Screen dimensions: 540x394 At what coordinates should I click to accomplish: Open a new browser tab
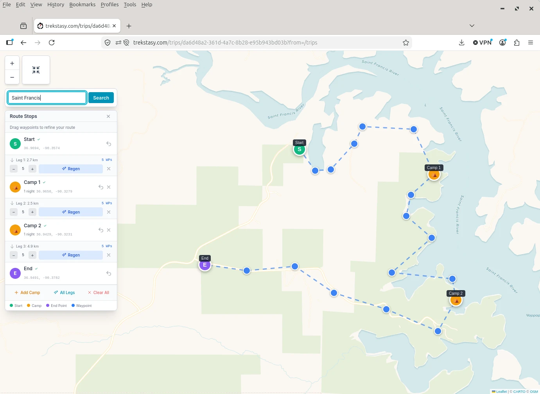(129, 26)
